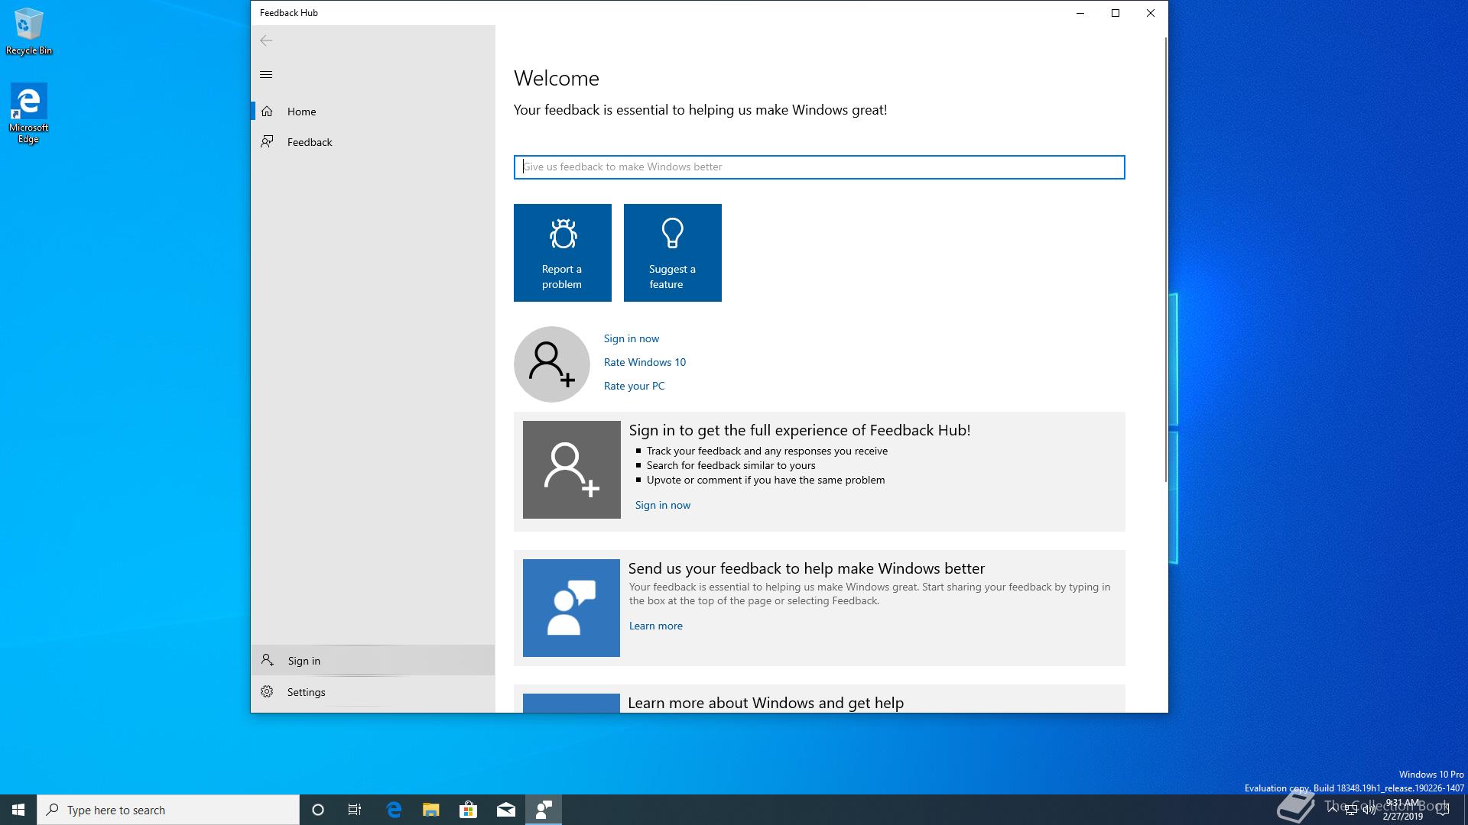
Task: Open the Action Center notifications icon
Action: point(1444,810)
